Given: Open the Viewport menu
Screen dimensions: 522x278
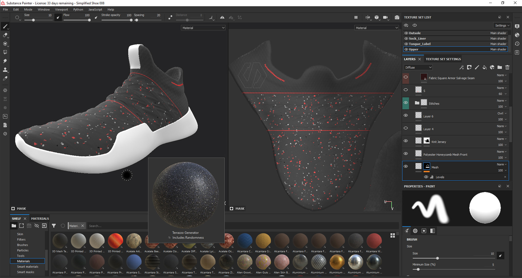Looking at the screenshot, I should coord(61,9).
